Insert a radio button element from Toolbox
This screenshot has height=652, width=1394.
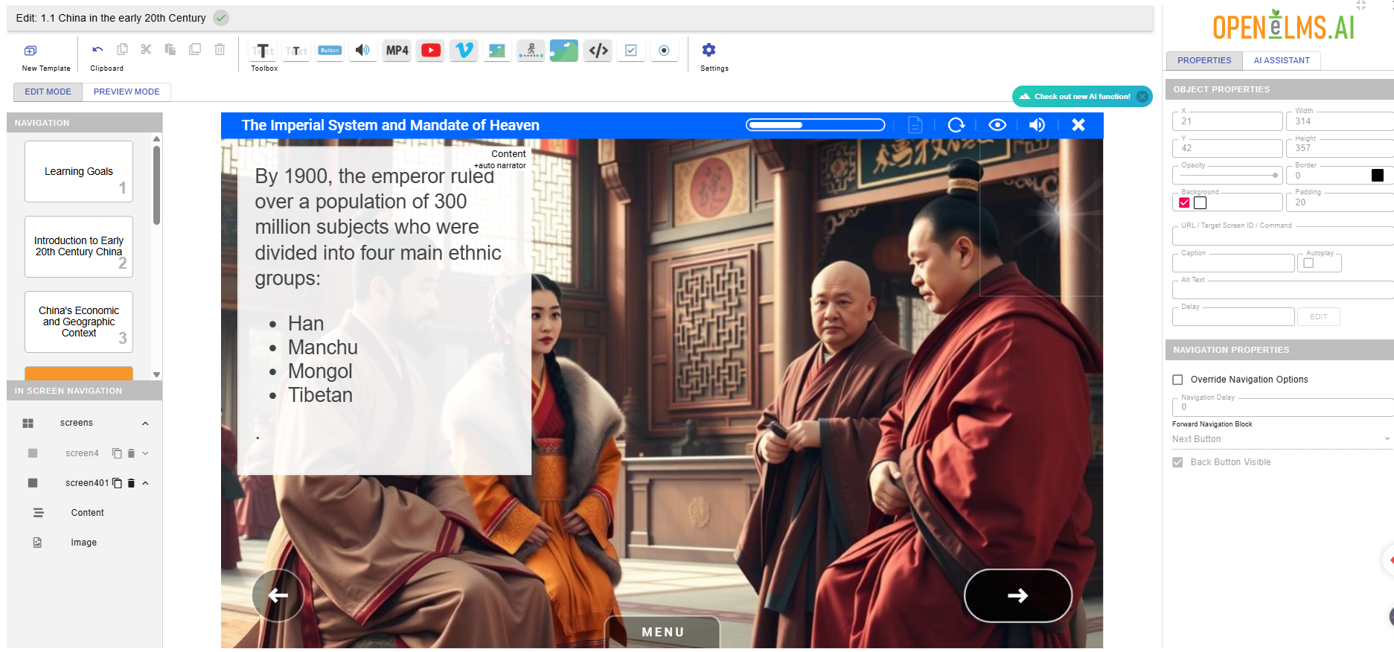[664, 51]
